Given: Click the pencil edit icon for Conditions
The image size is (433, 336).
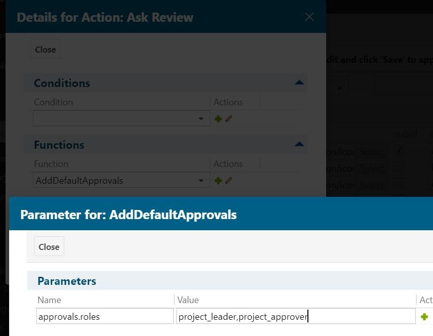Looking at the screenshot, I should (x=228, y=119).
